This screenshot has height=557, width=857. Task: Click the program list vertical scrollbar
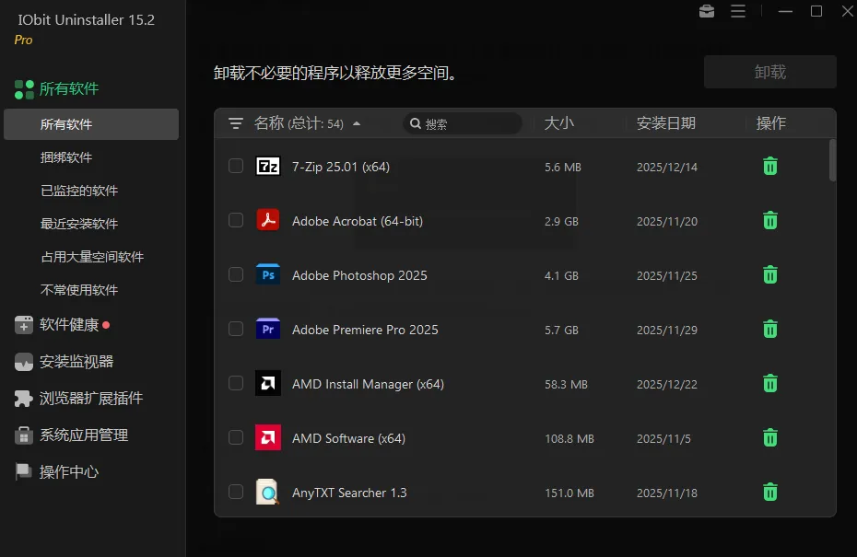click(x=832, y=160)
